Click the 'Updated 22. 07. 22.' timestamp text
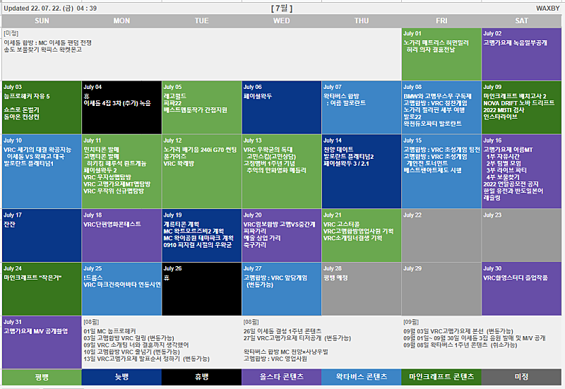The width and height of the screenshot is (565, 389). tap(50, 8)
